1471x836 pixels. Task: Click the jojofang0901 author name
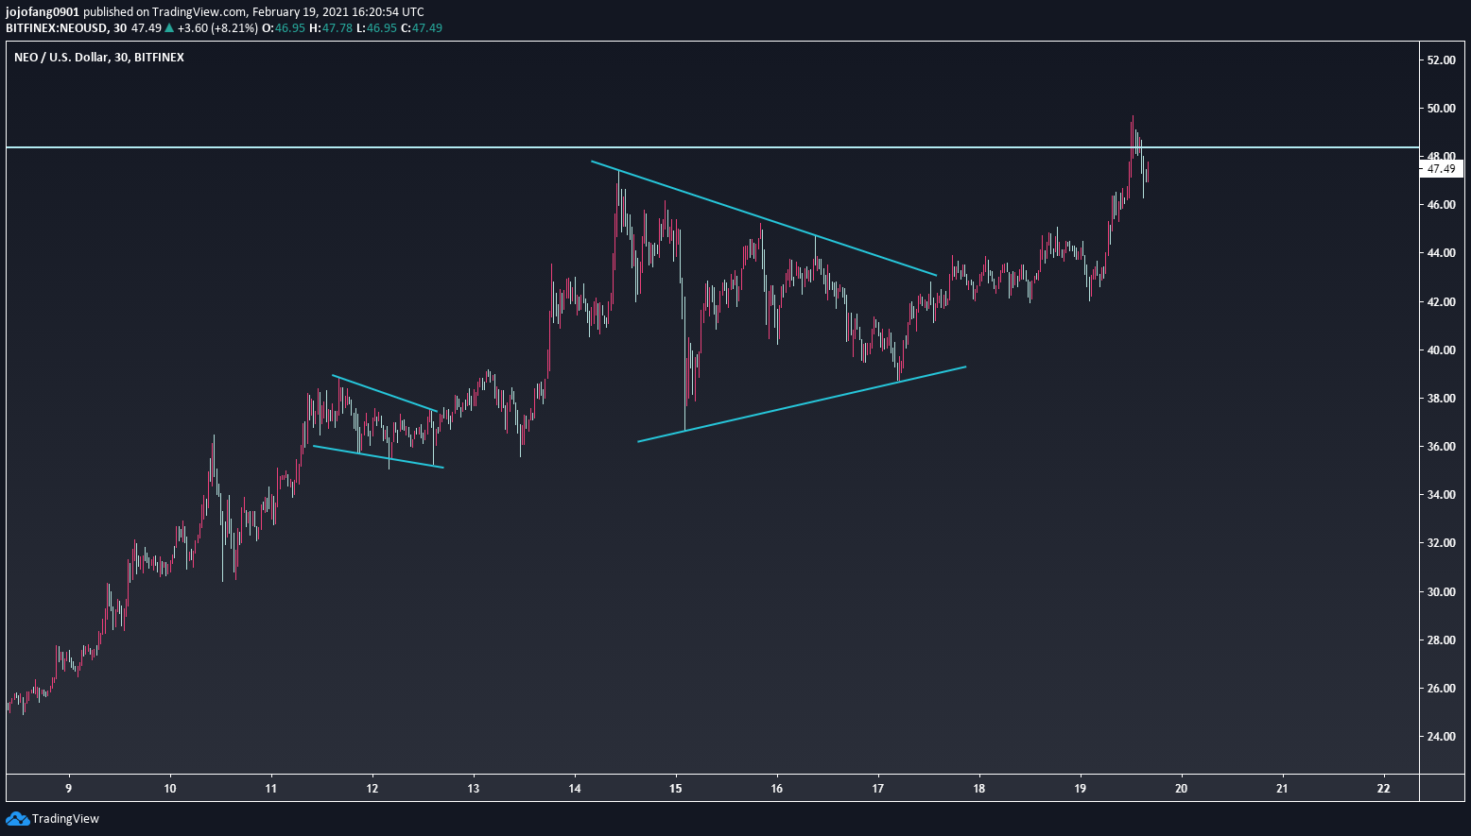coord(43,12)
